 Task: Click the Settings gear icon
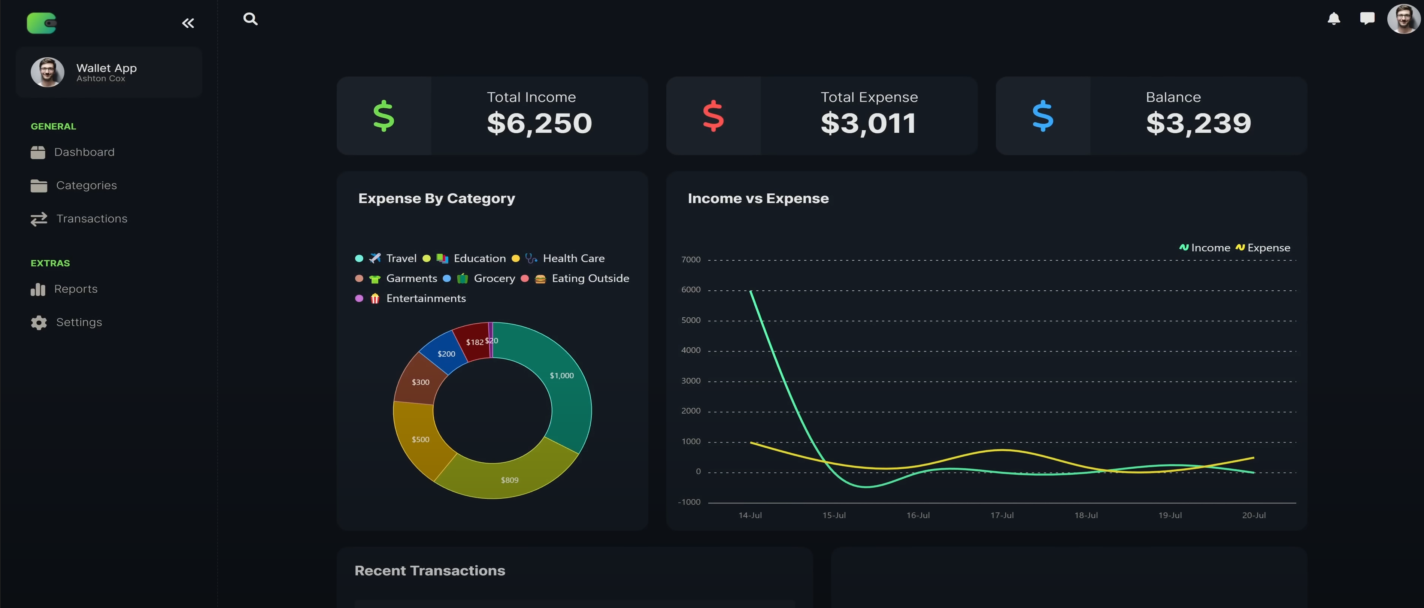tap(39, 323)
